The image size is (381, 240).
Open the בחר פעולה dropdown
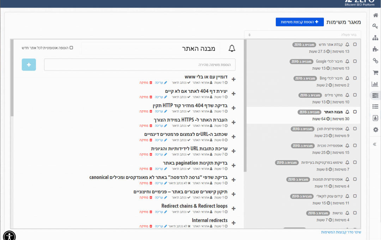click(x=303, y=35)
